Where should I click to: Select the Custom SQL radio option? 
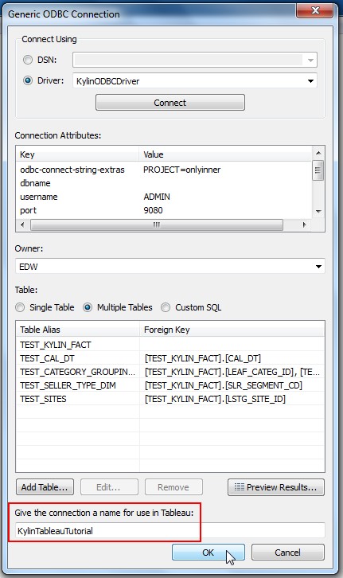[x=166, y=307]
